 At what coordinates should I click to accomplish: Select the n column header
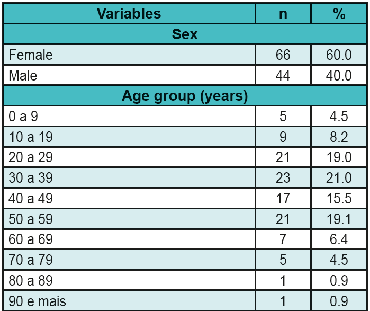click(283, 14)
